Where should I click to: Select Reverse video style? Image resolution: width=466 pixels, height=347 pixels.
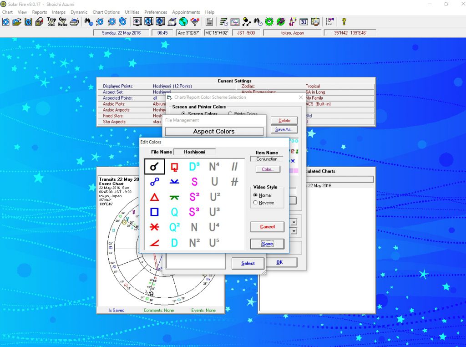coord(255,203)
